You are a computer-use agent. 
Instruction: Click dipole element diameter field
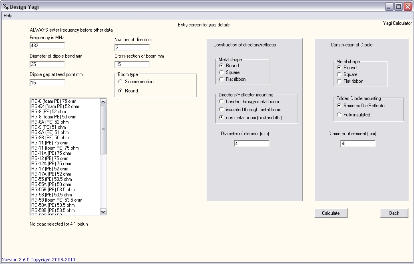(x=358, y=144)
